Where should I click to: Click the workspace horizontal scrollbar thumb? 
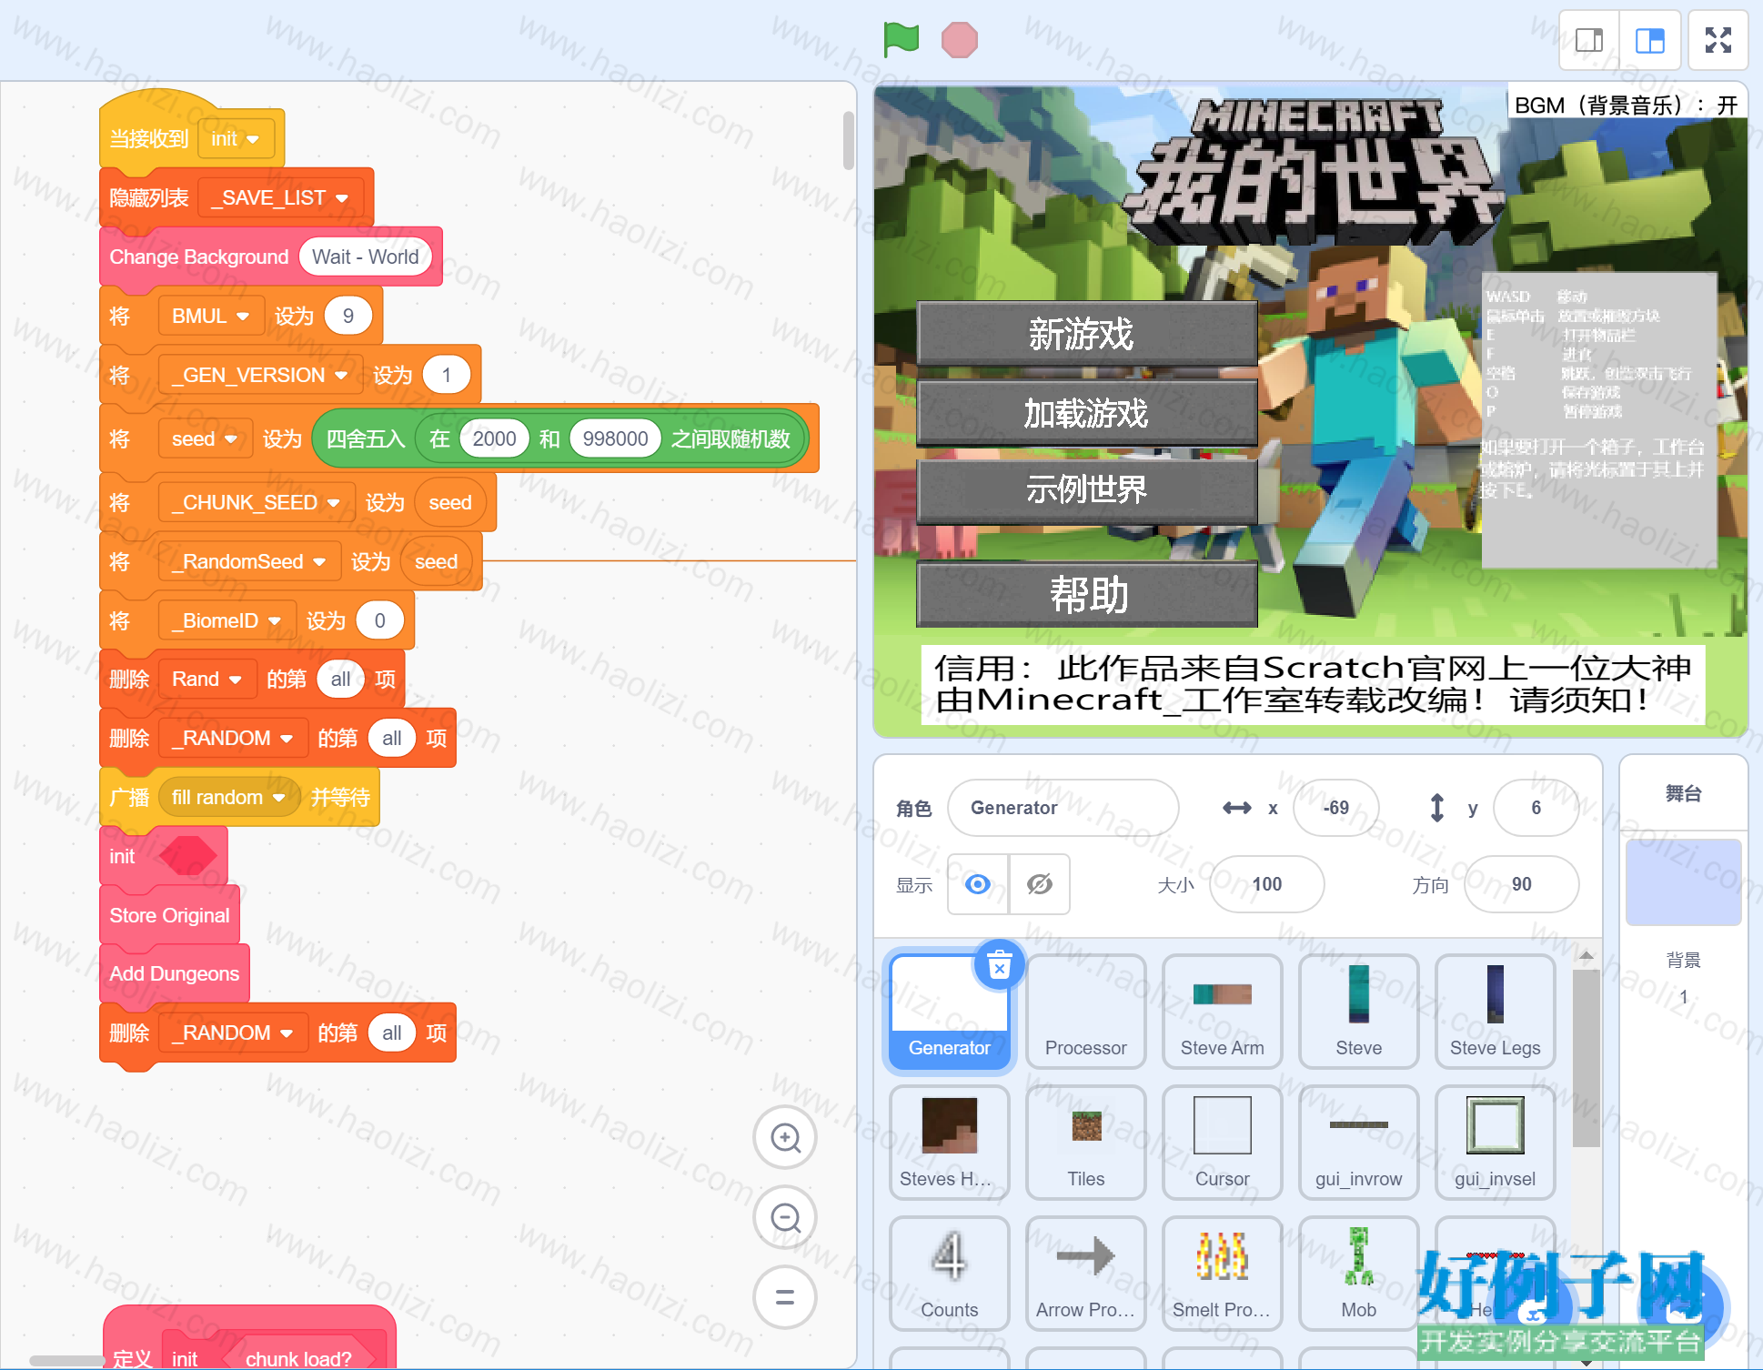[66, 1360]
